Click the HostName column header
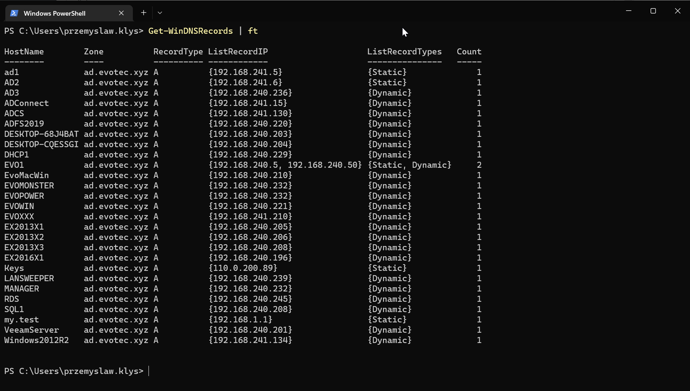Viewport: 690px width, 391px height. click(24, 52)
